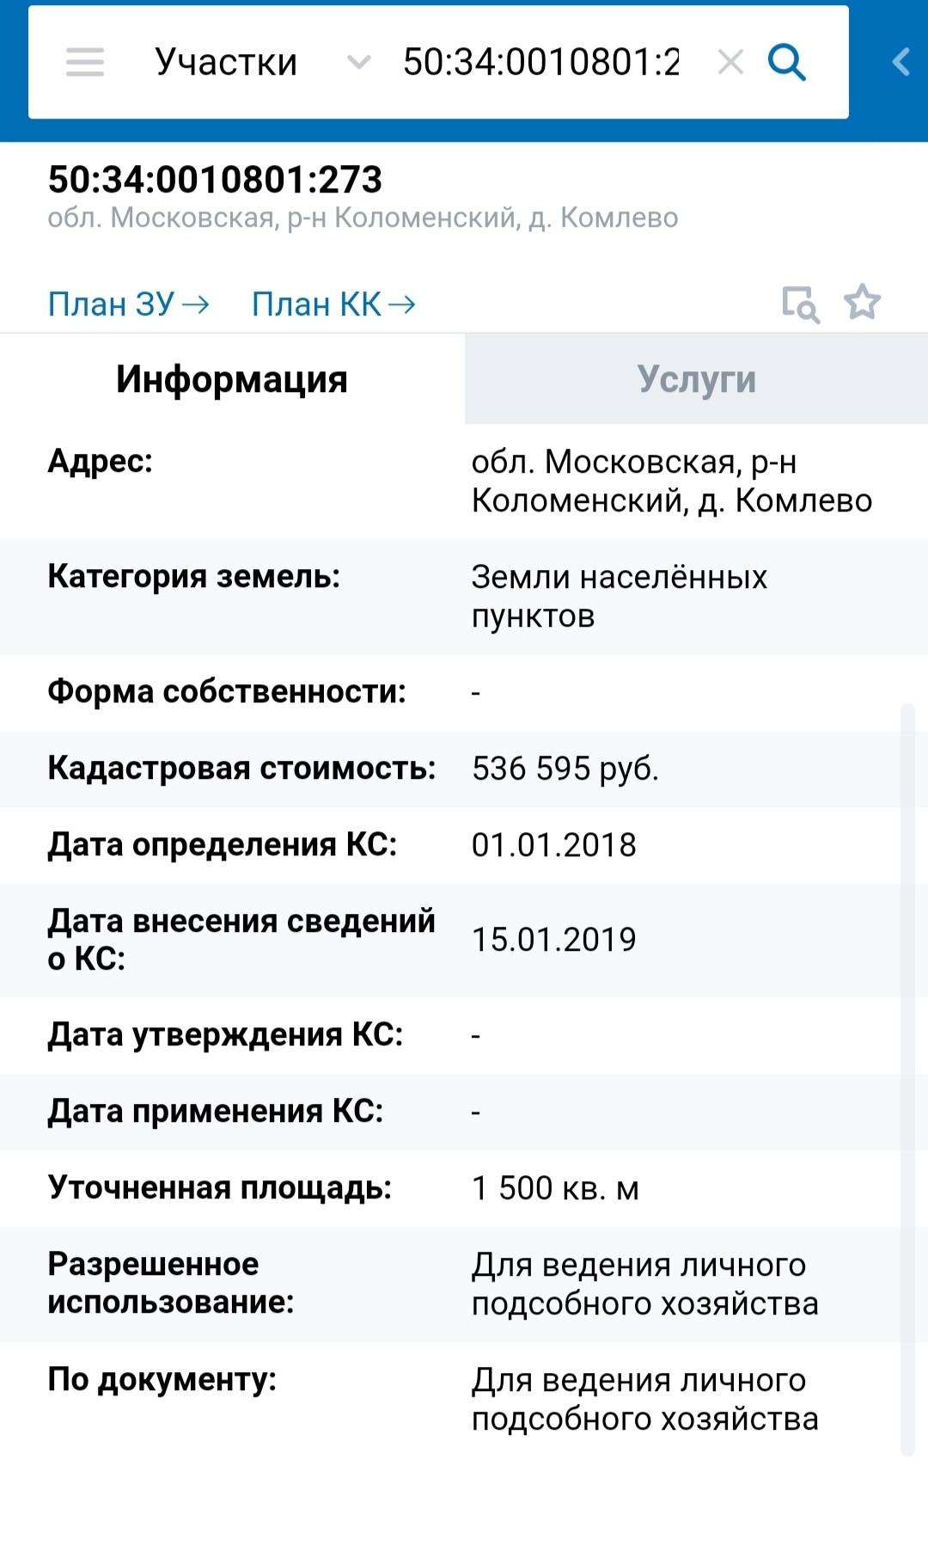The image size is (928, 1551).
Task: Collapse panel with left chevron arrow
Action: click(901, 62)
